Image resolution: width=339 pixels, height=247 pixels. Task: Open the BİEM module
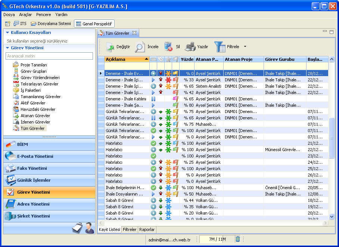49,144
